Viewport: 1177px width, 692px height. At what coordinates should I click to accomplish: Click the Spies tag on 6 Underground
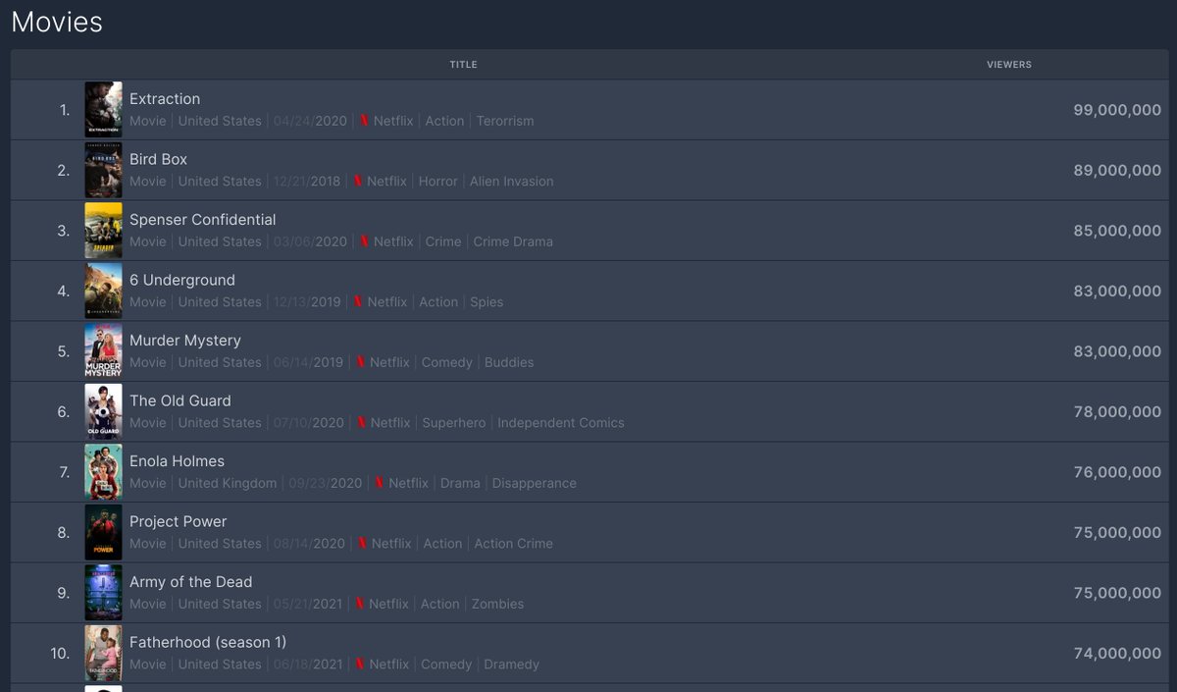click(486, 302)
